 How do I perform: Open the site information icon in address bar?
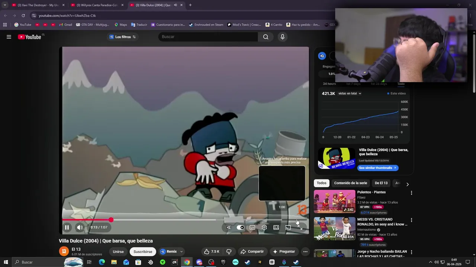click(x=34, y=16)
